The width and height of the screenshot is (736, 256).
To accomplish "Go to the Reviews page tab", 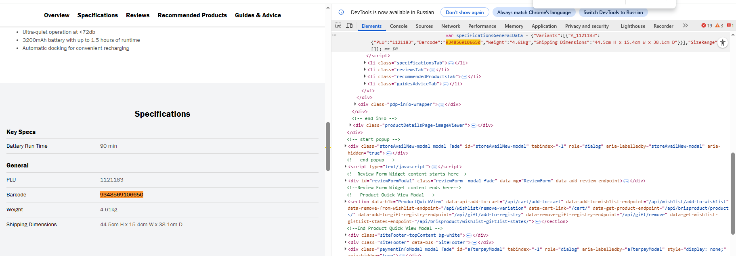I will coord(138,15).
